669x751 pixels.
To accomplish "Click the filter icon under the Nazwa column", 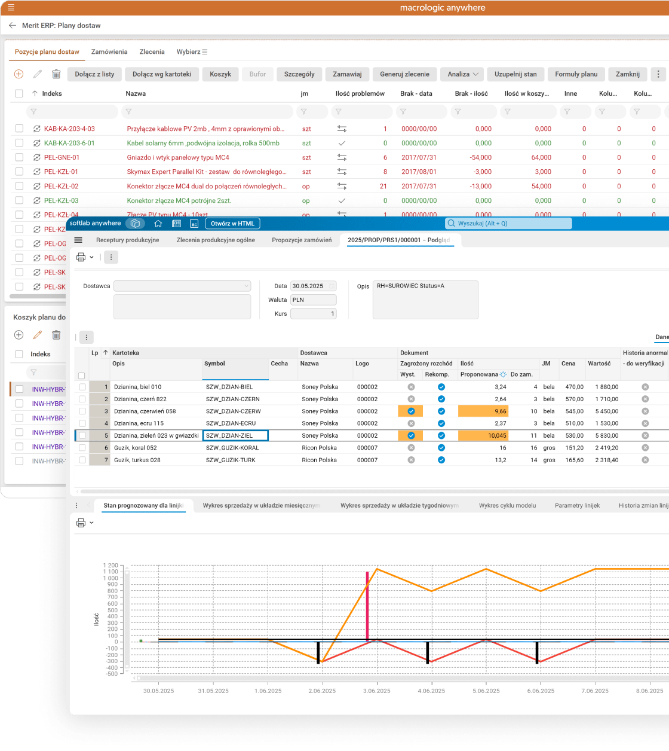I will pos(128,112).
